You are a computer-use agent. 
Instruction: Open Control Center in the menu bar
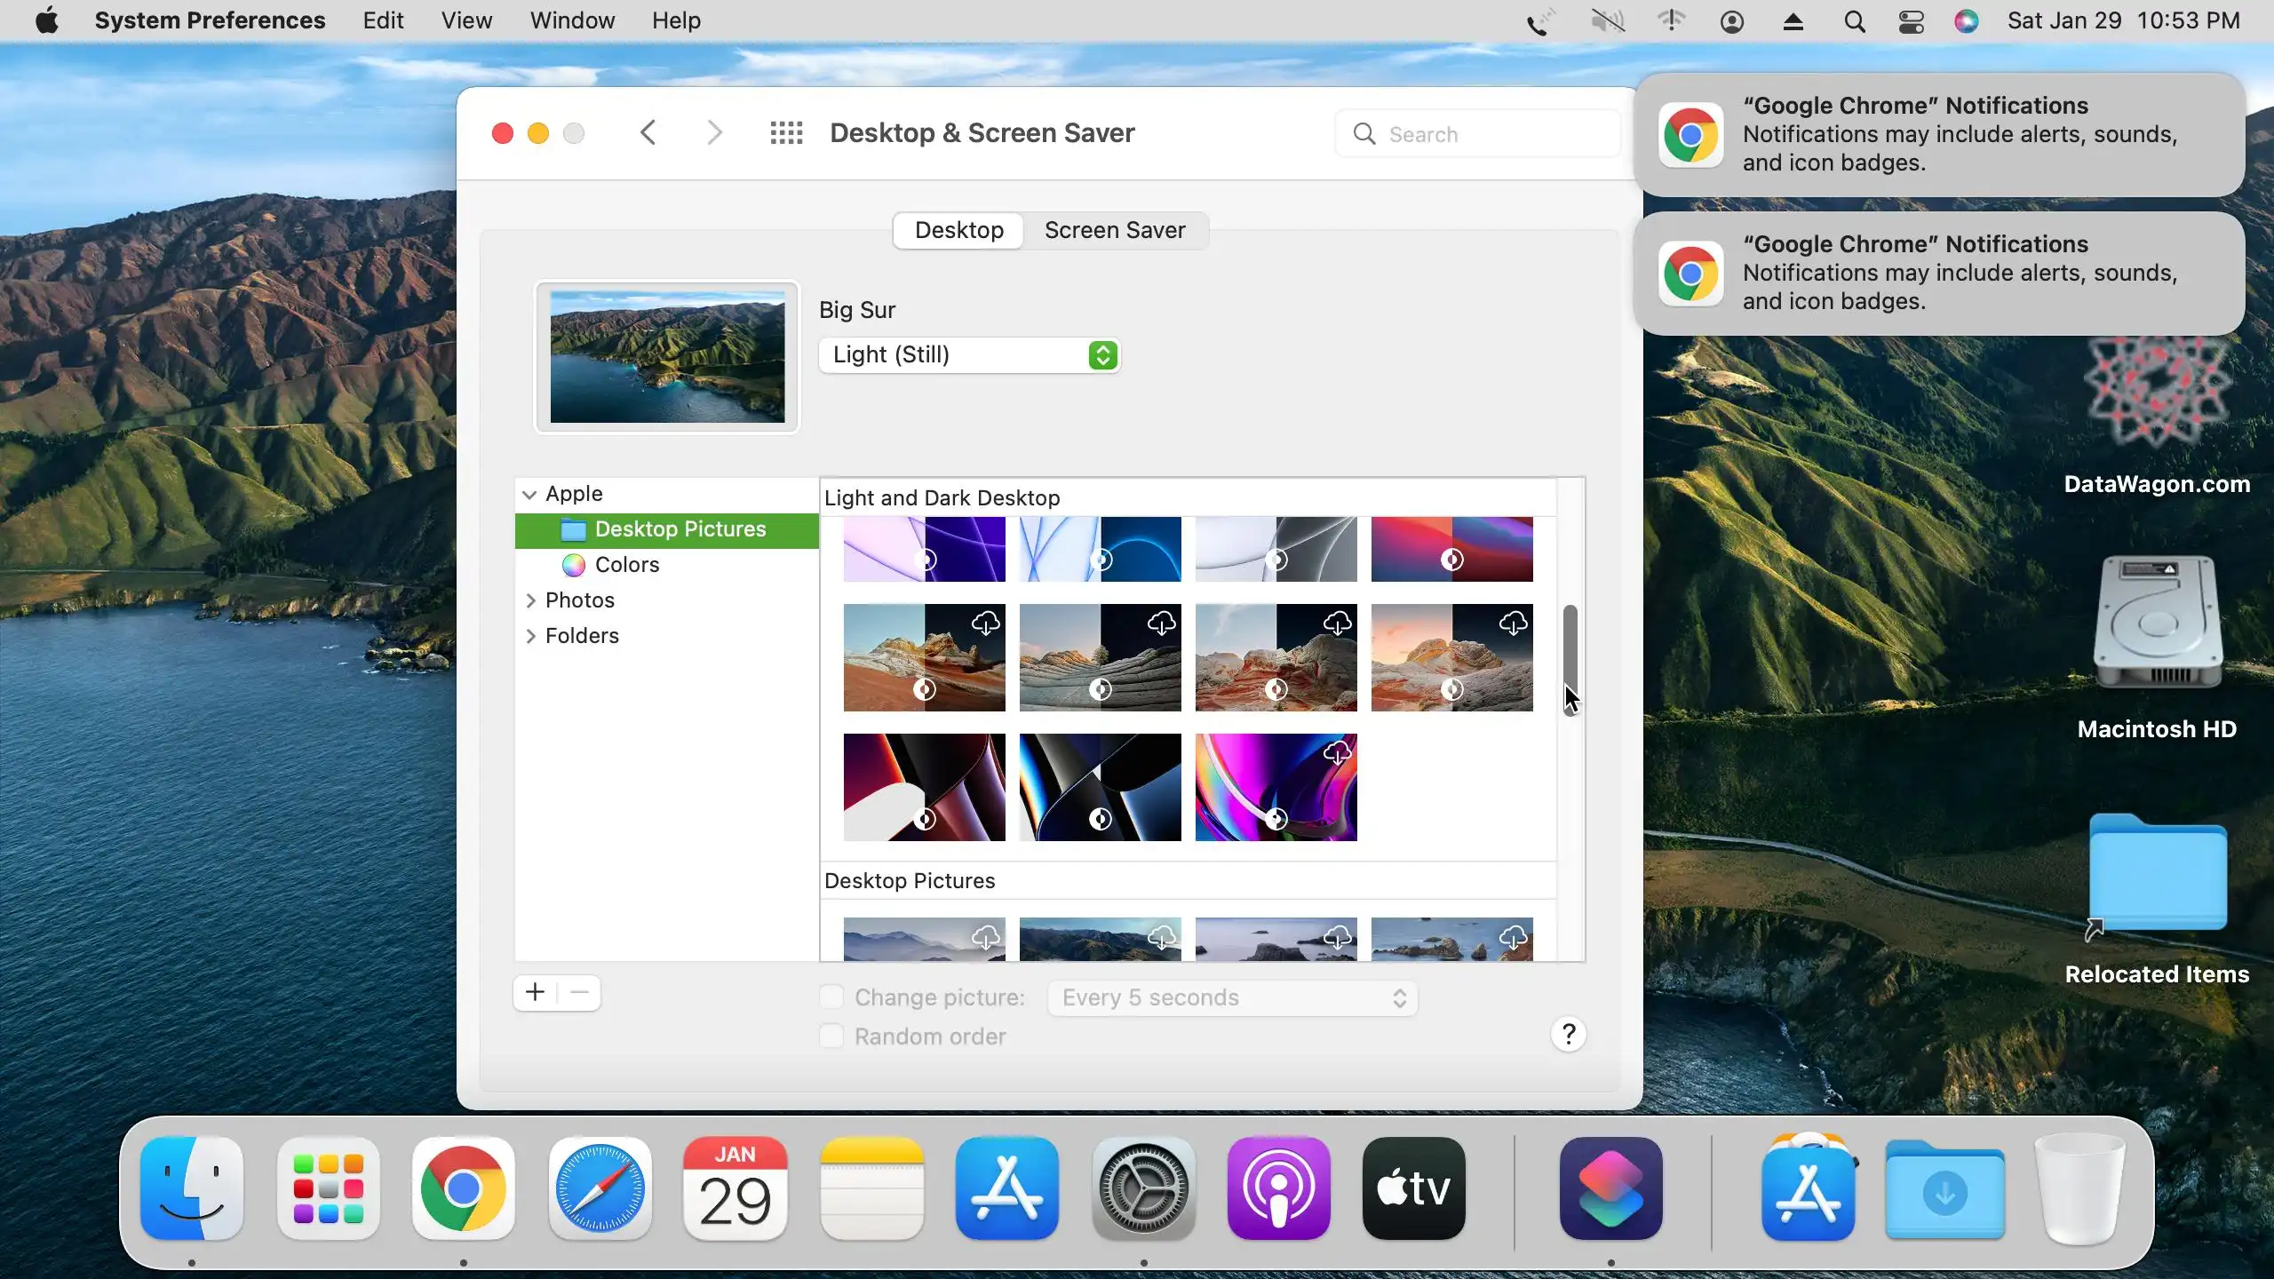pos(1911,20)
